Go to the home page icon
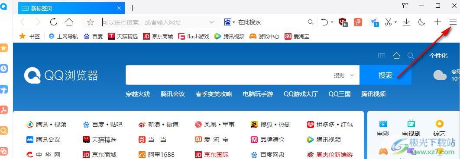Viewport: 460px width, 159px height. coord(69,22)
